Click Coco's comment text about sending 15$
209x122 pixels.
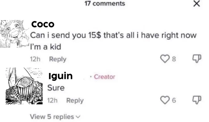click(113, 41)
